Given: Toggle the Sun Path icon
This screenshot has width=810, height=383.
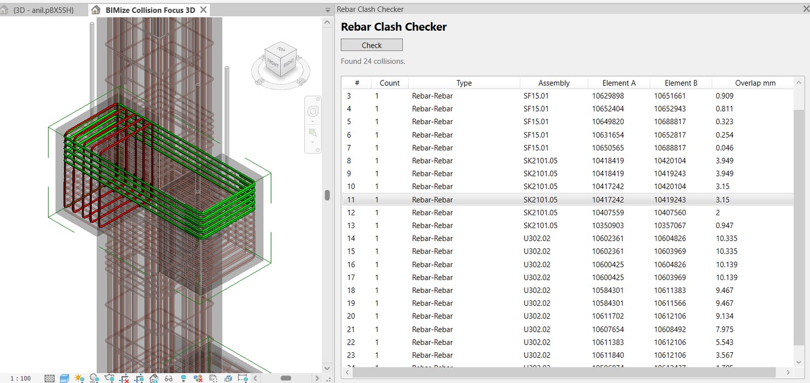Looking at the screenshot, I should point(79,378).
